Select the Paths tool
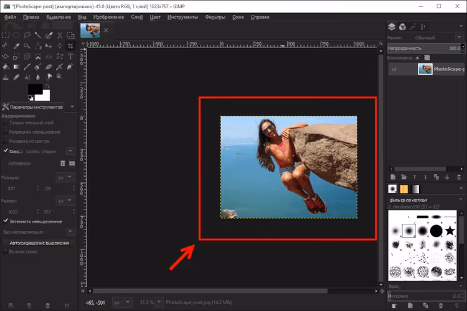 coord(6,46)
